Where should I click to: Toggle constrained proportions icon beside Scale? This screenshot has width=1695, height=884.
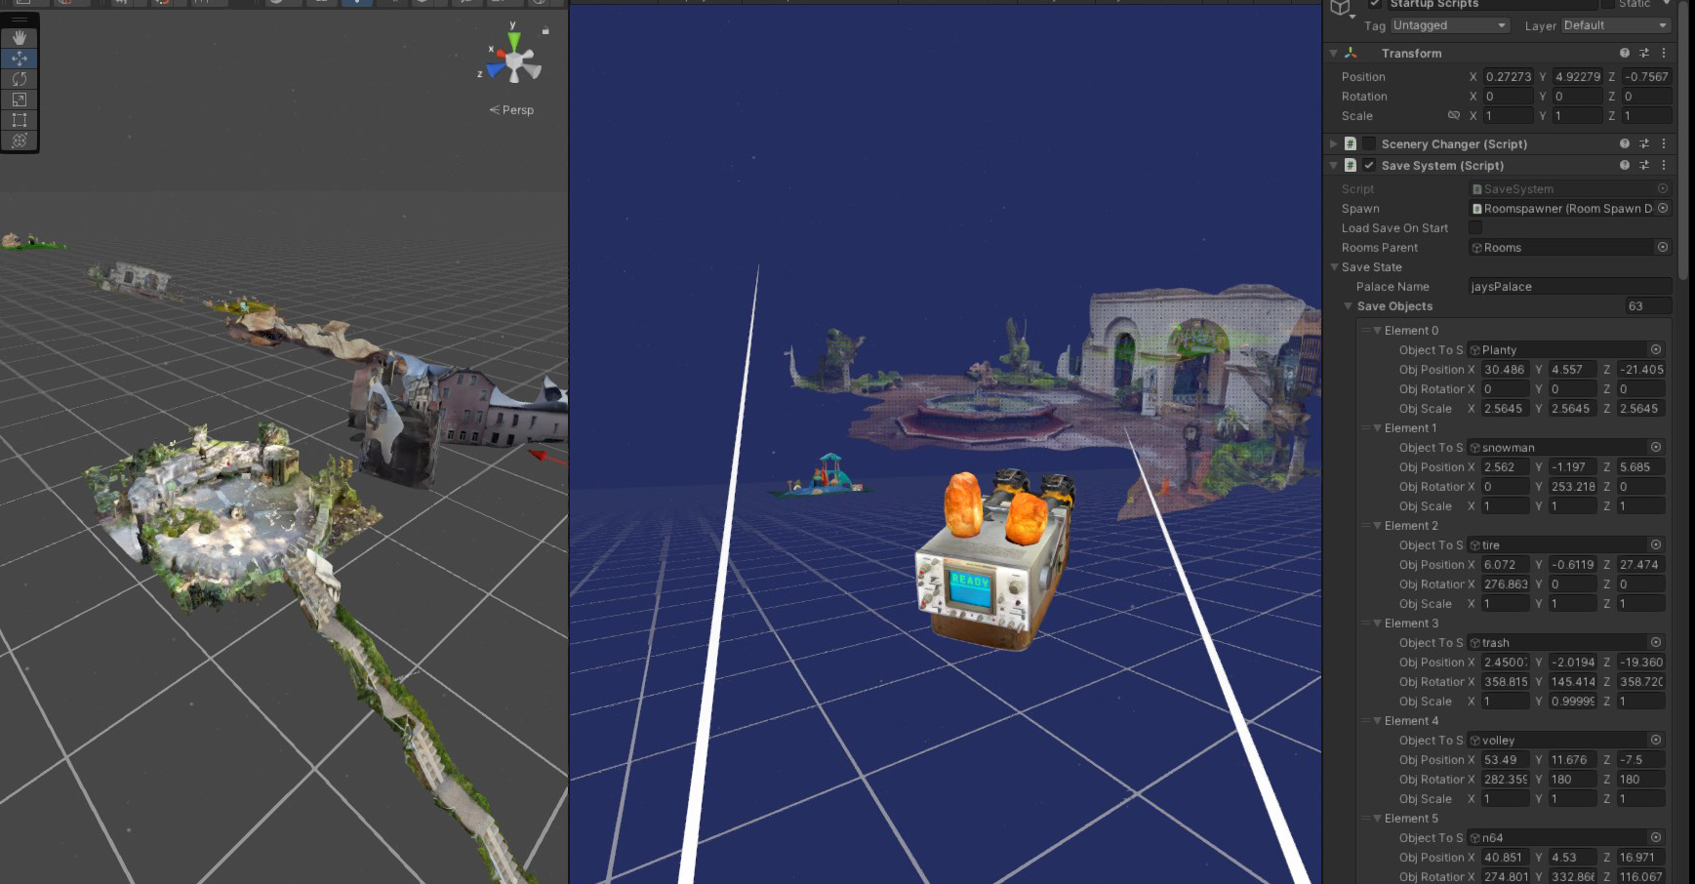coord(1453,115)
